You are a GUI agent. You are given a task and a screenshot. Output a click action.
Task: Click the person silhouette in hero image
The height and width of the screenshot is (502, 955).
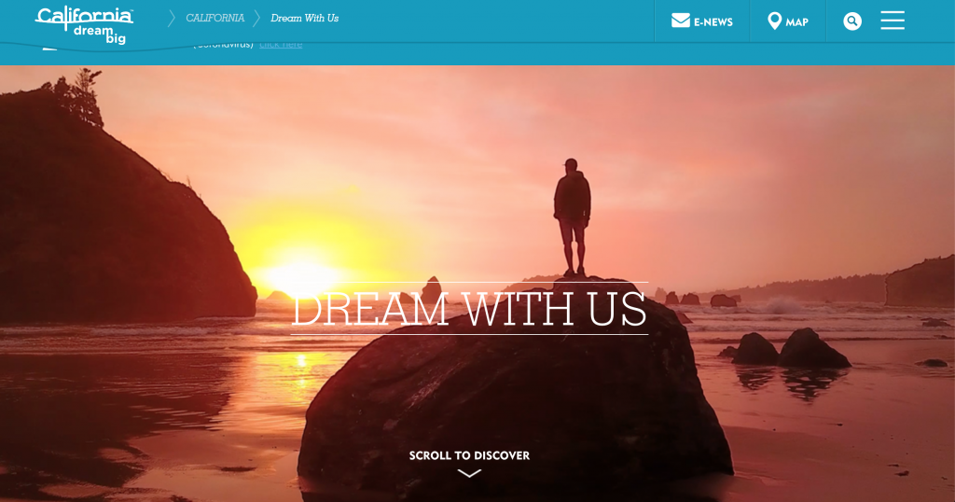point(572,217)
